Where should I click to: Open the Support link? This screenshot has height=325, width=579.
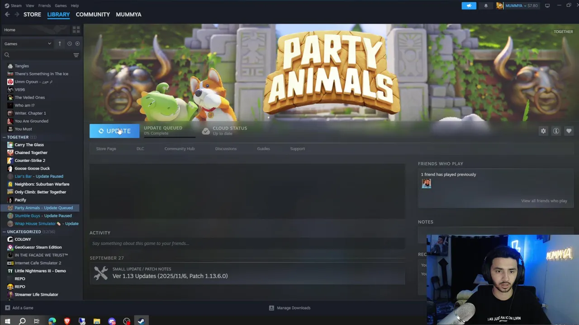click(297, 149)
